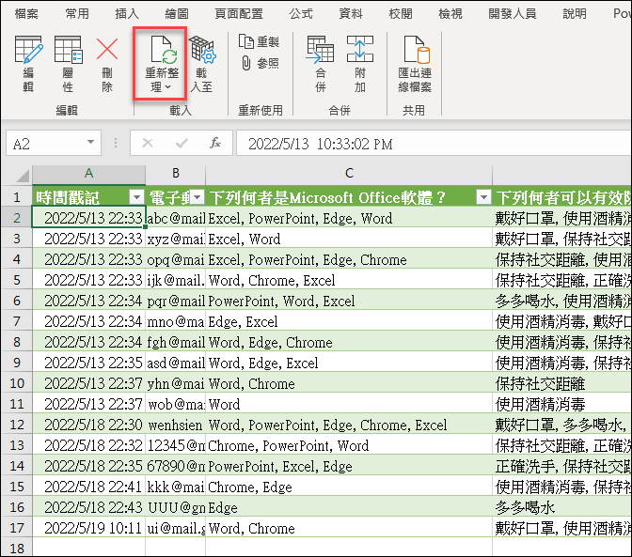Click cell '多多喝水' in row 16

point(561,507)
